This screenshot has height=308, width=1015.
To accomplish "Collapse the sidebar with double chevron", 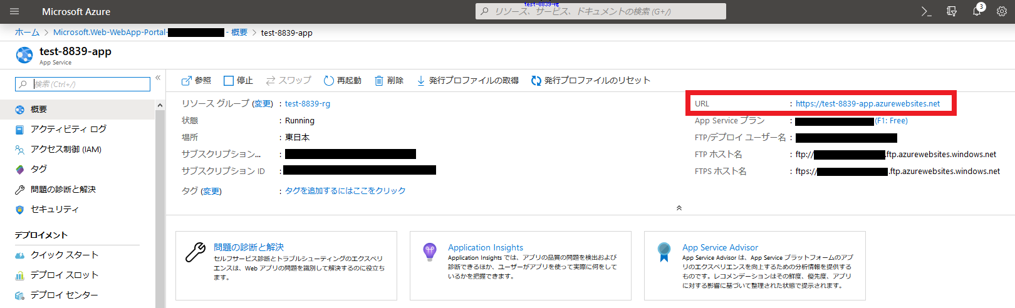I will [158, 78].
